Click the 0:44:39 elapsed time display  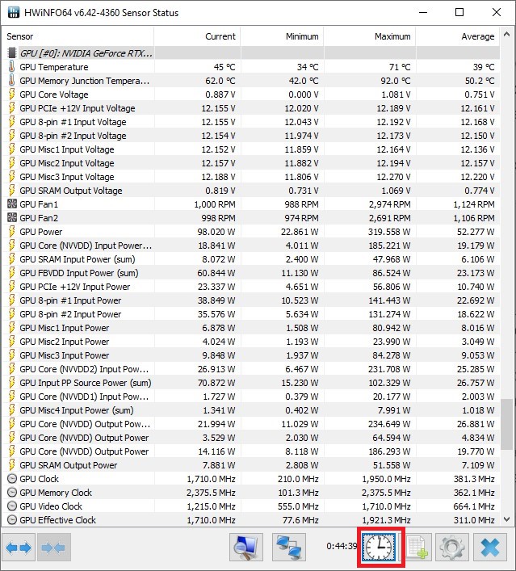pyautogui.click(x=342, y=546)
